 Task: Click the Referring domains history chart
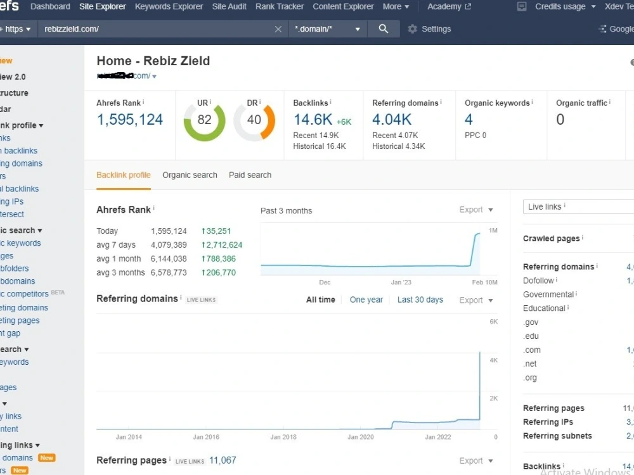pos(288,372)
